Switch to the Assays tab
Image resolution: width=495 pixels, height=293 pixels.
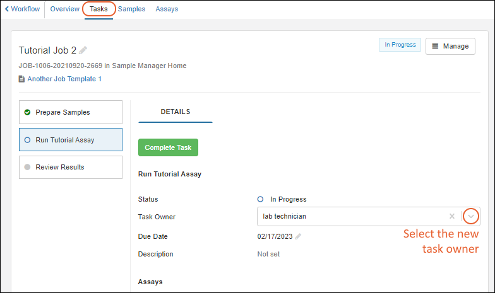[167, 9]
